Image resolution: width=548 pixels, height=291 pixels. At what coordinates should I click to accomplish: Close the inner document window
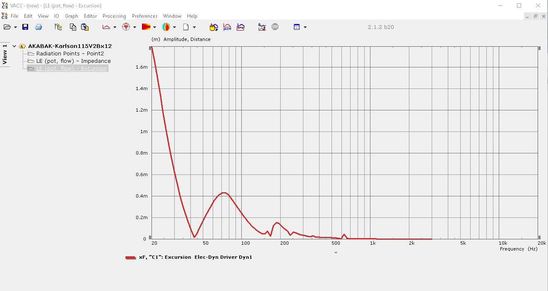click(x=543, y=16)
